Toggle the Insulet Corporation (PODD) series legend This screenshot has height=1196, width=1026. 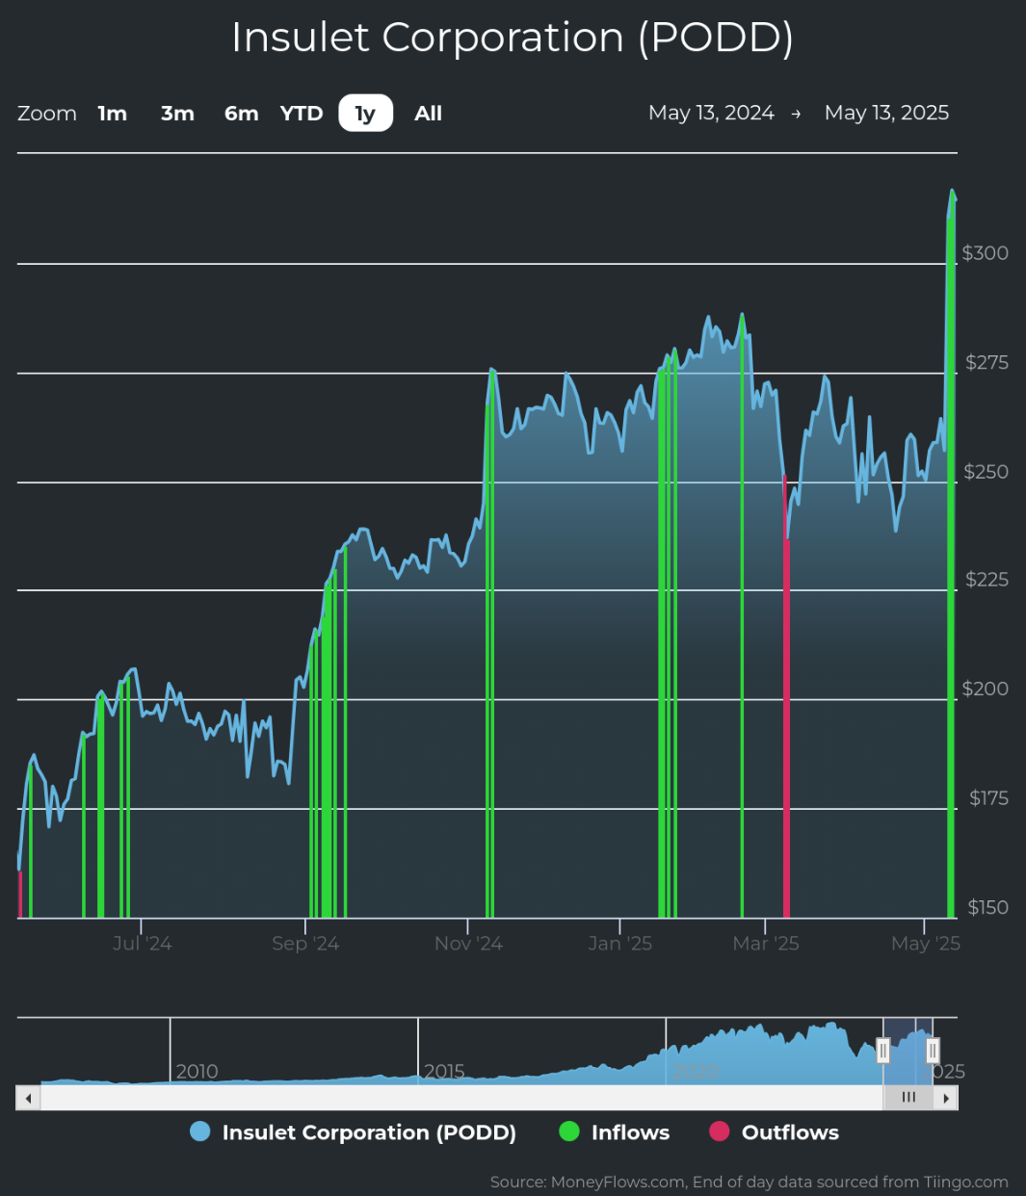(x=354, y=1132)
